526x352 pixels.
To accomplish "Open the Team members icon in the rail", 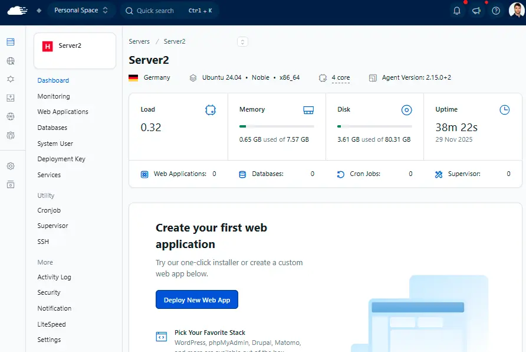I will (x=11, y=136).
